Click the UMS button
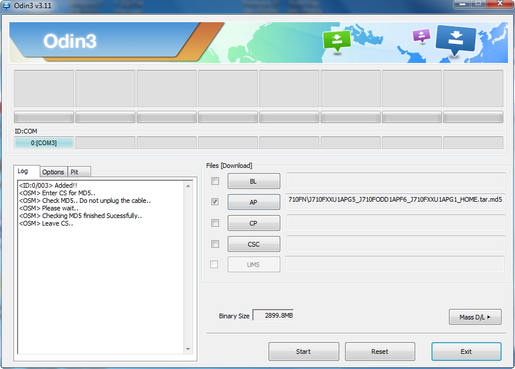Screen dimensions: 515x369 pyautogui.click(x=254, y=265)
